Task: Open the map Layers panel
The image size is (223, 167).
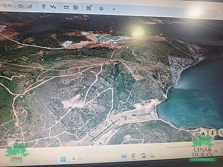Action: pos(101,8)
